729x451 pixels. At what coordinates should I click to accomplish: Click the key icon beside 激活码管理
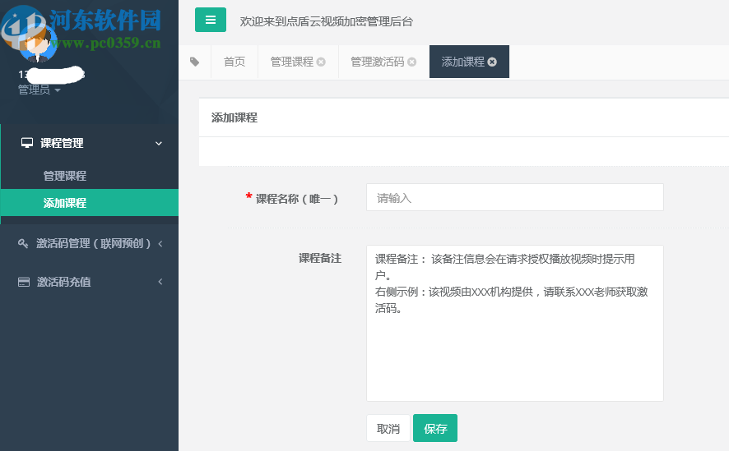tap(23, 243)
